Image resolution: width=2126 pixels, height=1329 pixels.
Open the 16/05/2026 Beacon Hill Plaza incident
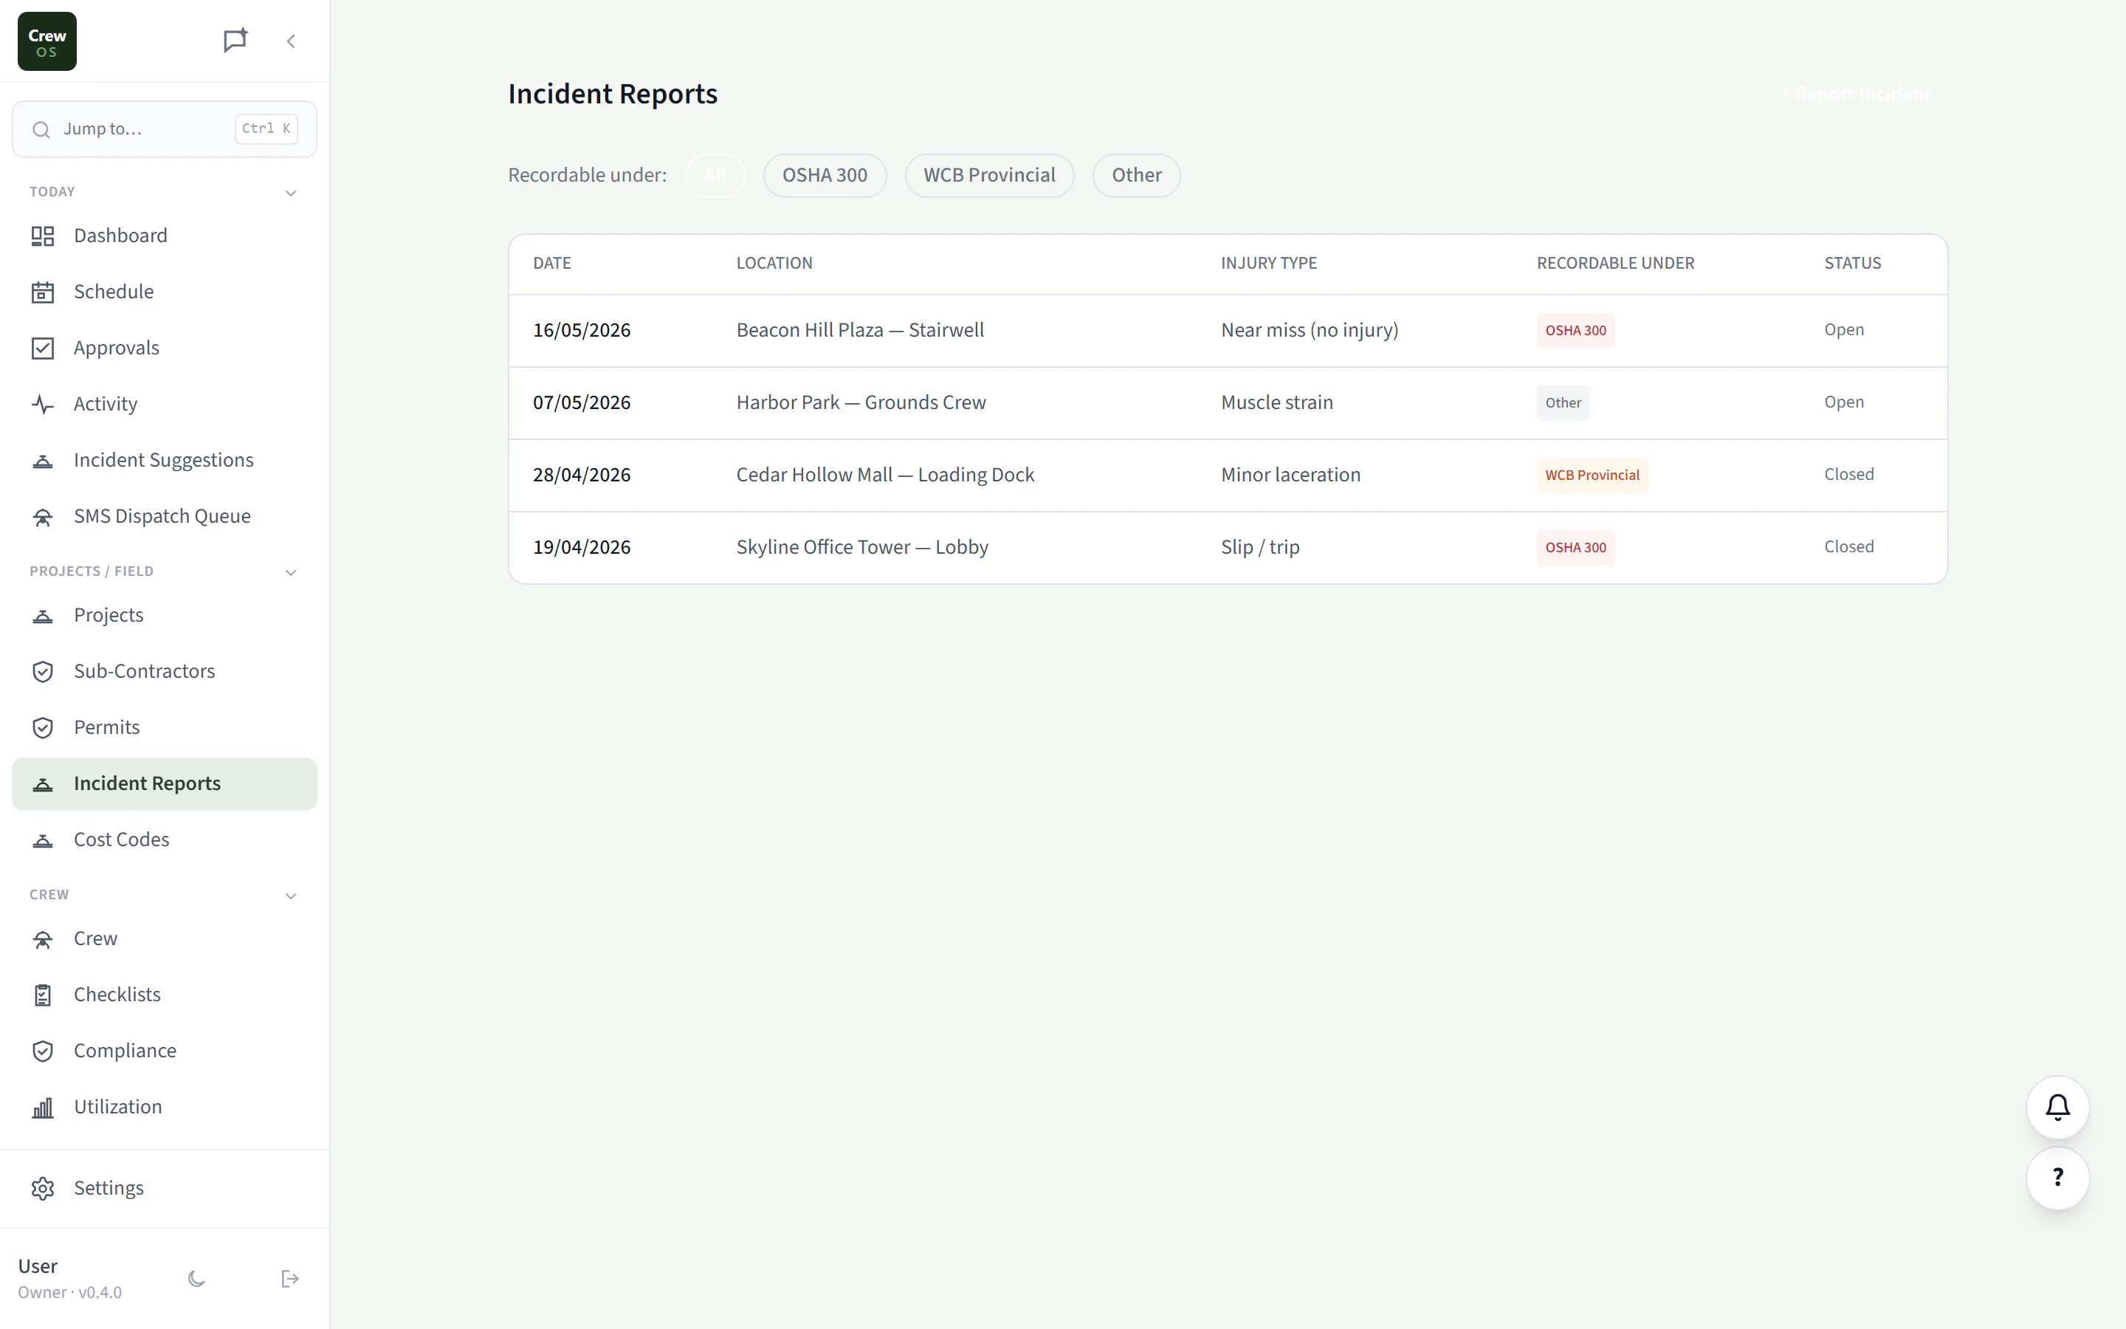point(1228,331)
